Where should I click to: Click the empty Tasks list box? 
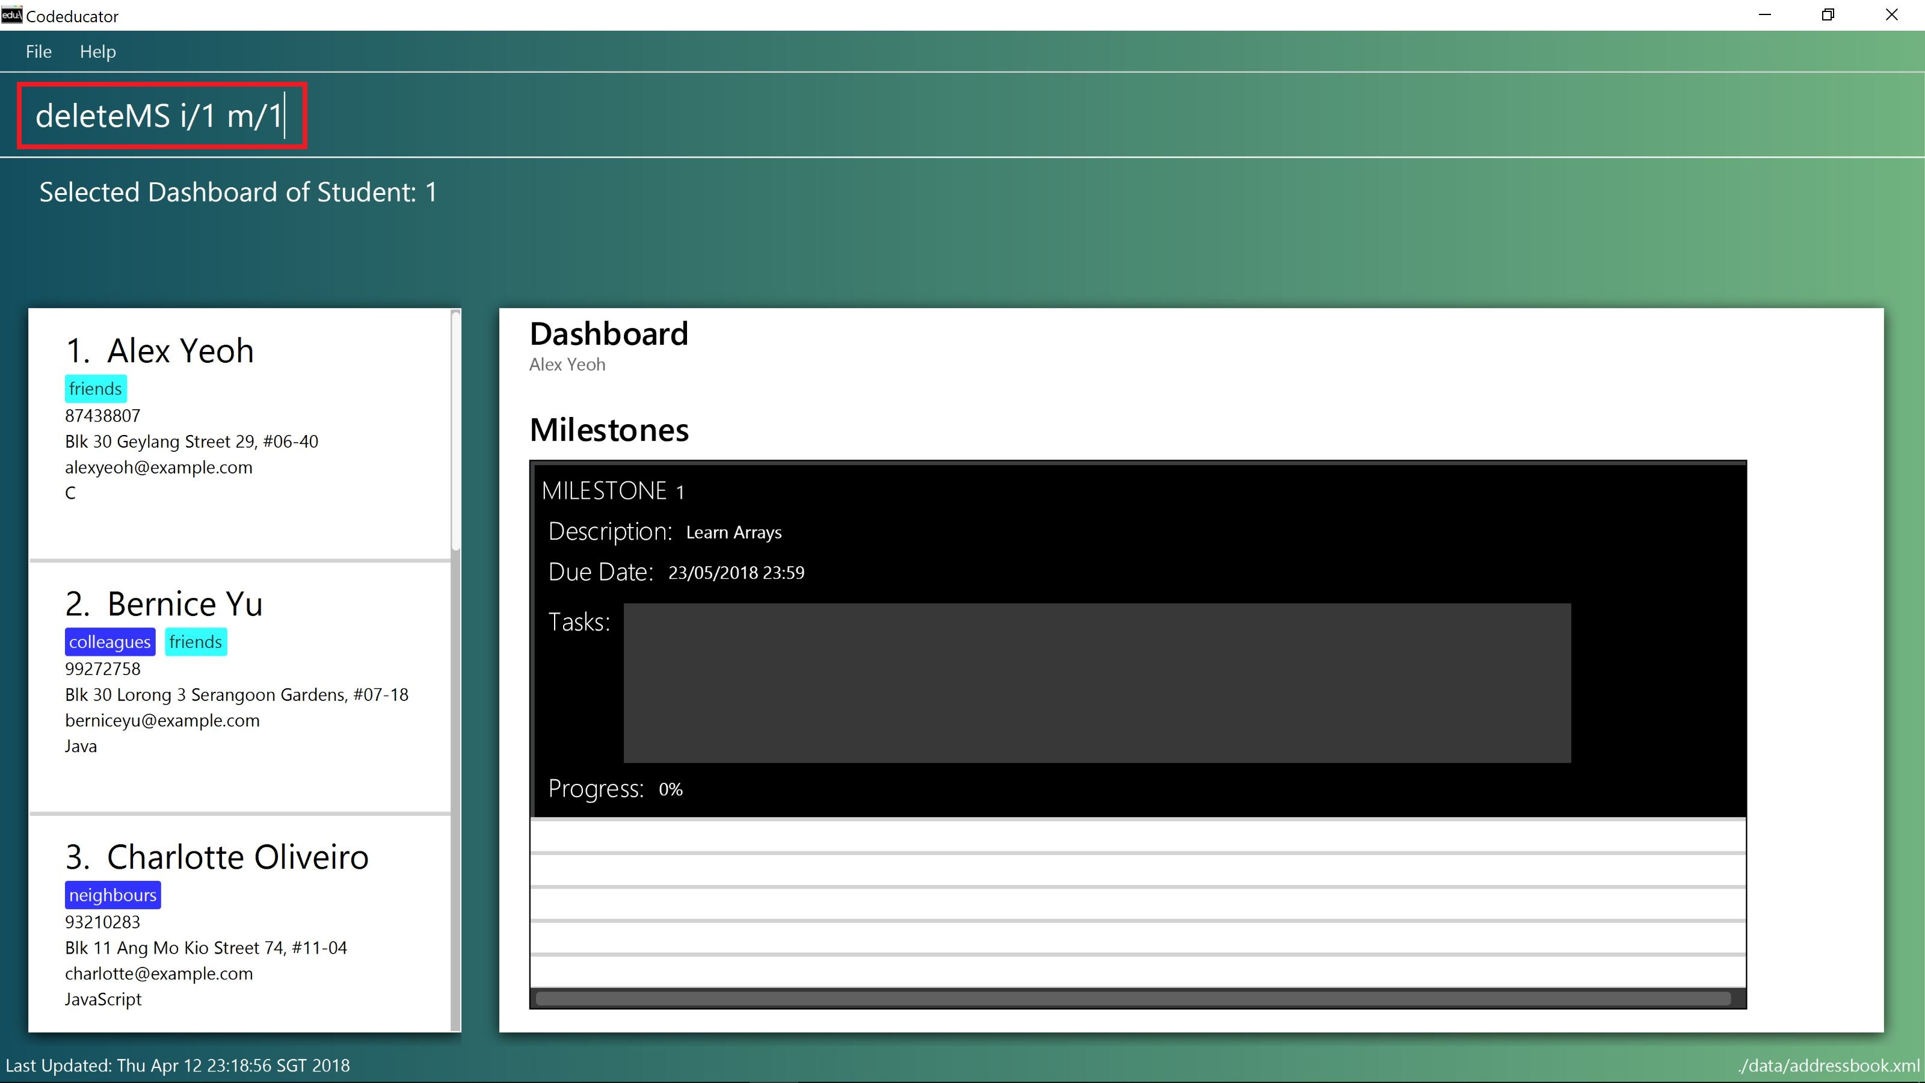1097,683
